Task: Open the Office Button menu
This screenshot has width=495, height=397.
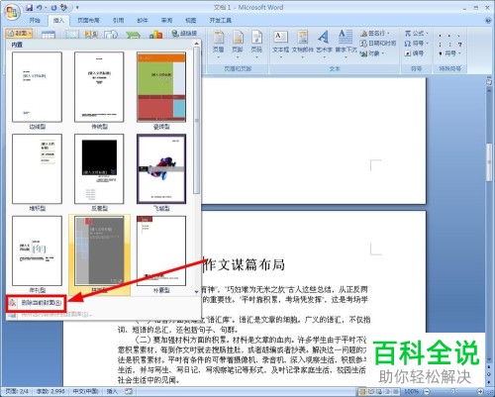Action: tap(13, 12)
